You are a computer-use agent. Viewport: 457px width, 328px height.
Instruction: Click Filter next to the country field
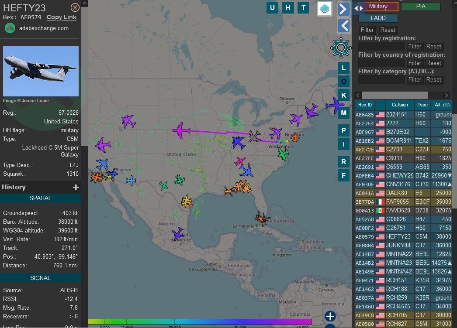(x=415, y=63)
